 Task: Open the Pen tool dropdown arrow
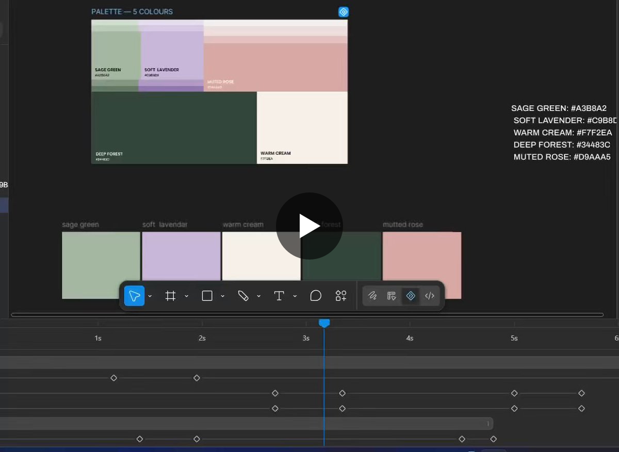point(258,296)
